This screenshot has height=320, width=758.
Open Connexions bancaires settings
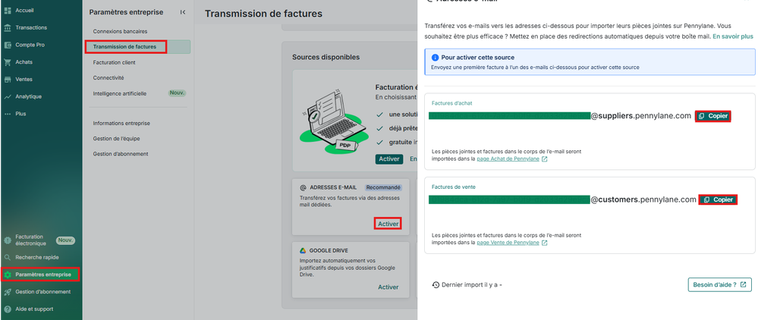tap(120, 31)
